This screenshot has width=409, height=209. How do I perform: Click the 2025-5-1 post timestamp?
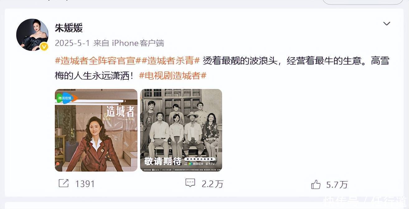pyautogui.click(x=72, y=43)
